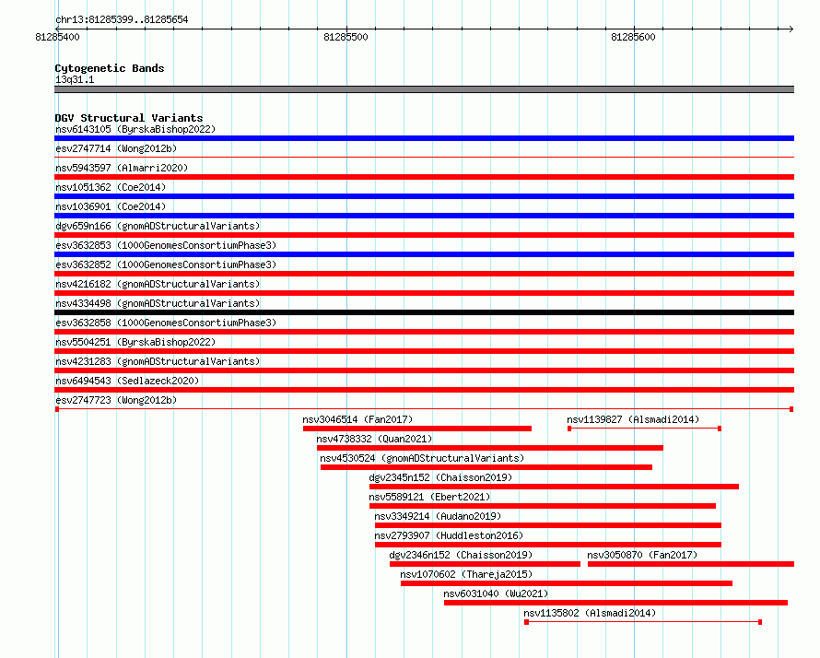
Task: Click nsv4530524 (gnomADStructuralVariants) label
Action: click(422, 458)
